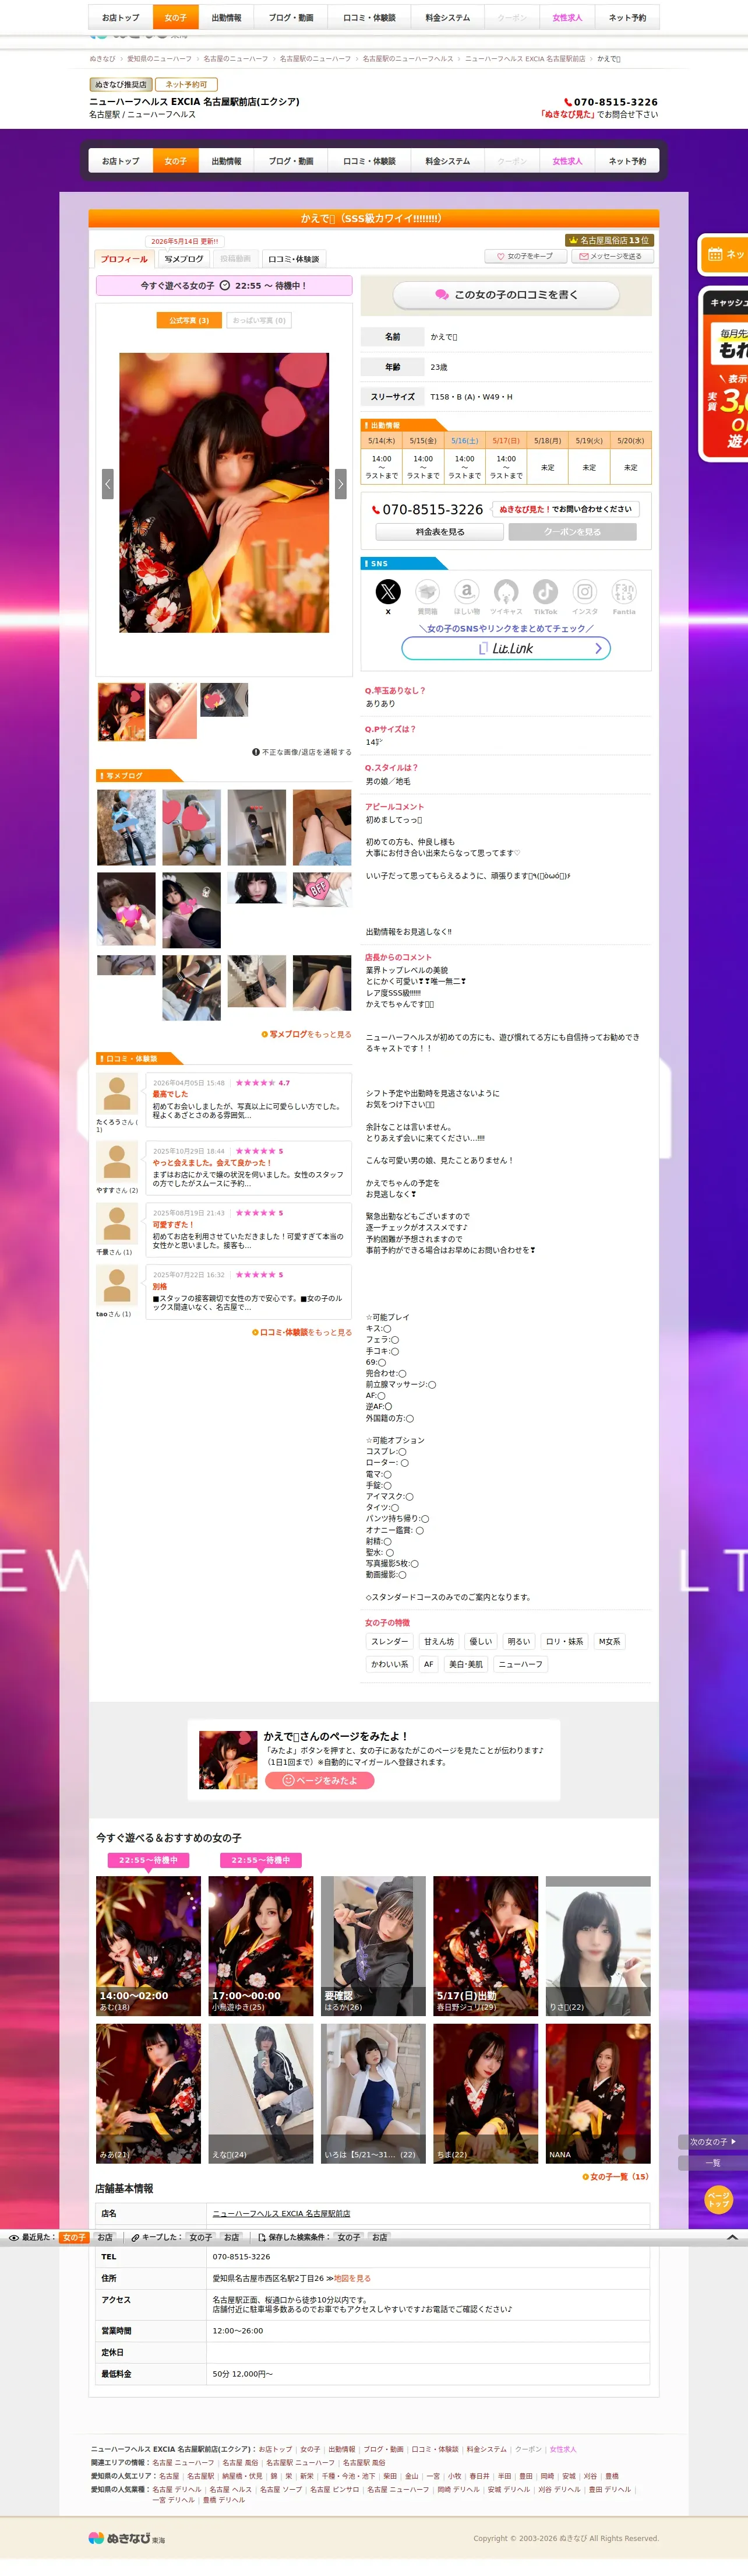The width and height of the screenshot is (748, 2576).
Task: Click the M女系 feature tag
Action: point(609,1642)
